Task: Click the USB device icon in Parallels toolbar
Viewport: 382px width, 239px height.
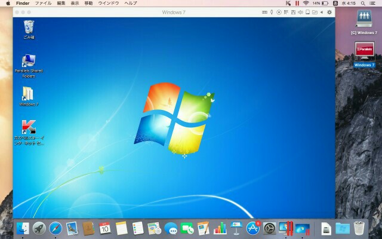Action: [x=272, y=12]
